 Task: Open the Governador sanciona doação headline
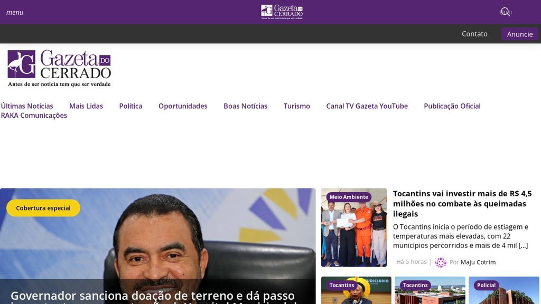pyautogui.click(x=153, y=297)
